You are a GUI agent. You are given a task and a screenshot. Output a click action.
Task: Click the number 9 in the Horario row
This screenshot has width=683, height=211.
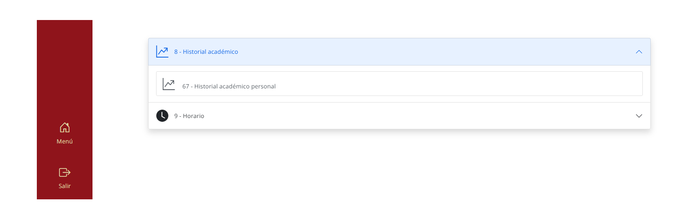click(176, 116)
